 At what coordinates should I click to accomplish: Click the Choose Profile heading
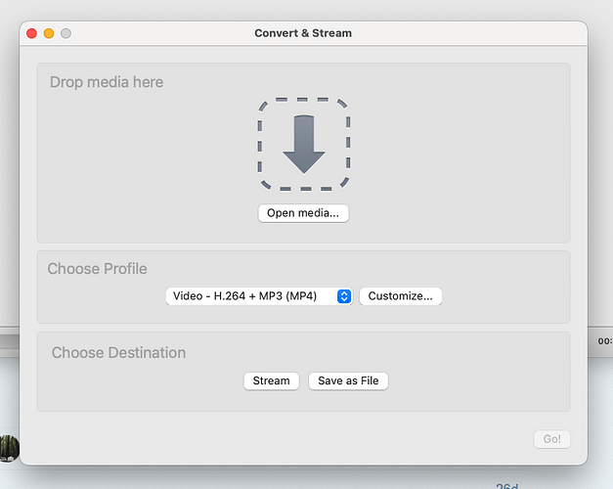point(98,269)
